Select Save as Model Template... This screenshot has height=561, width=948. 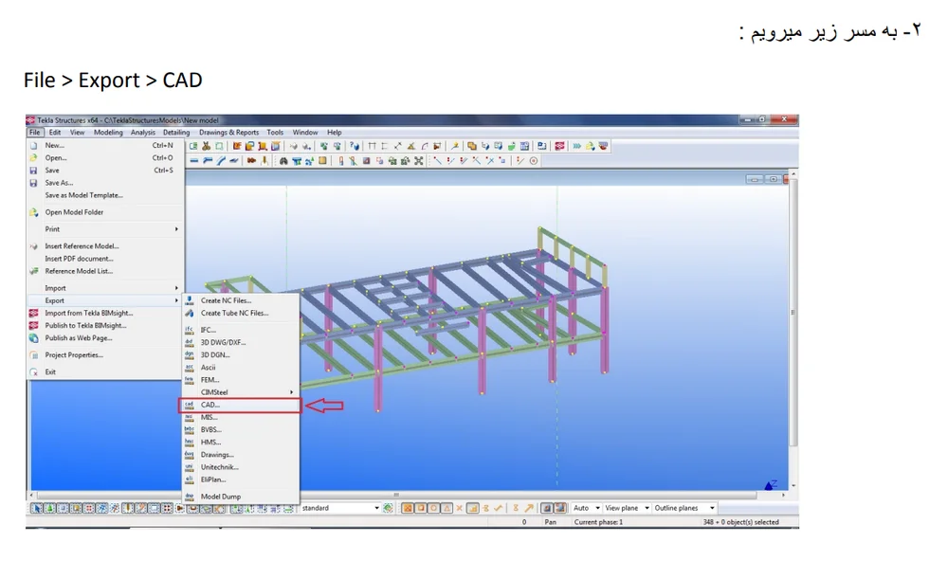coord(105,195)
